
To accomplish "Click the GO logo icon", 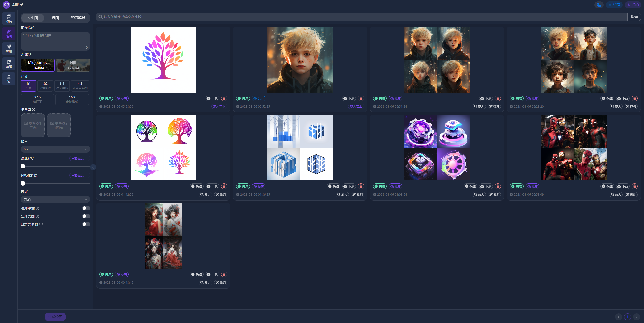I will [6, 5].
